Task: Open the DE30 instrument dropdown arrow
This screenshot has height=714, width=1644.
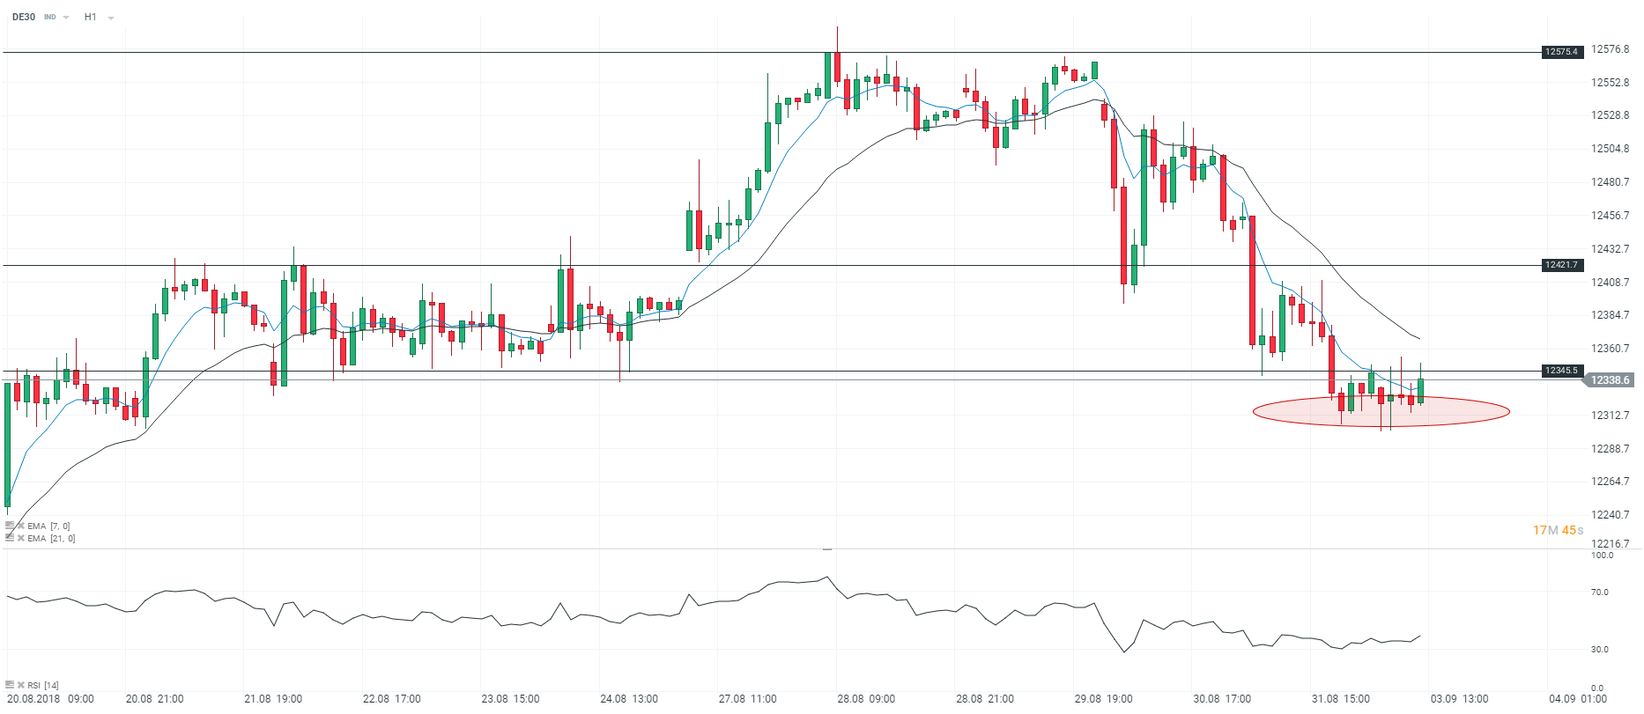Action: [66, 18]
